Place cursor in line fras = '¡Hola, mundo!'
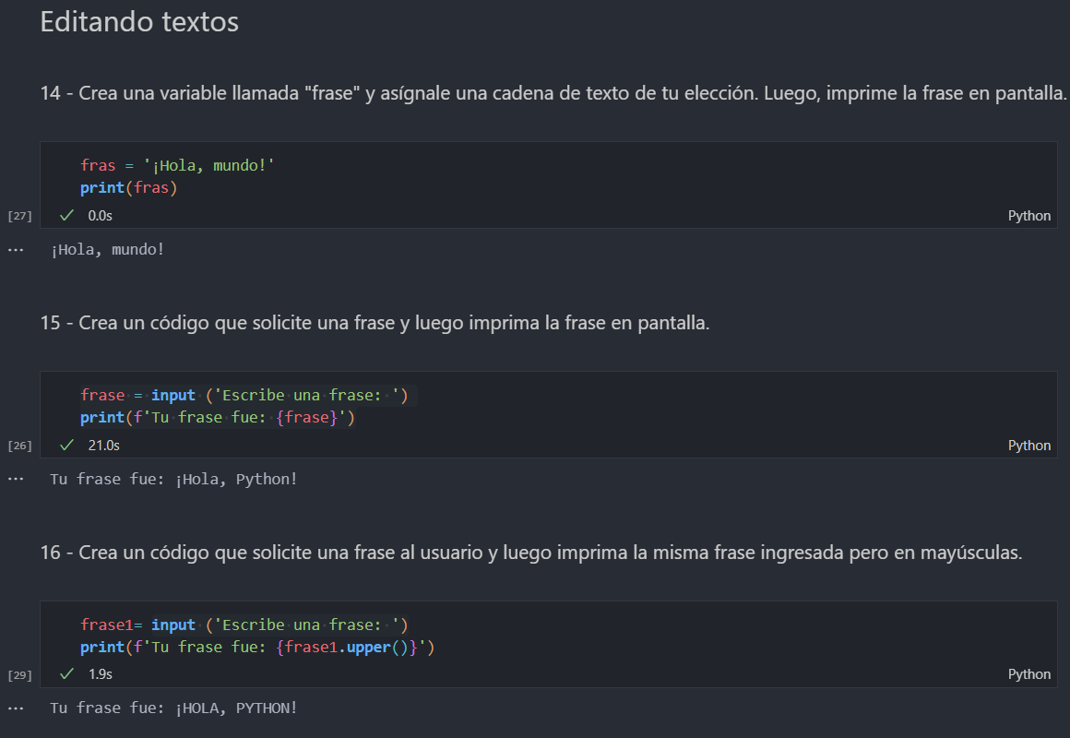 click(177, 165)
